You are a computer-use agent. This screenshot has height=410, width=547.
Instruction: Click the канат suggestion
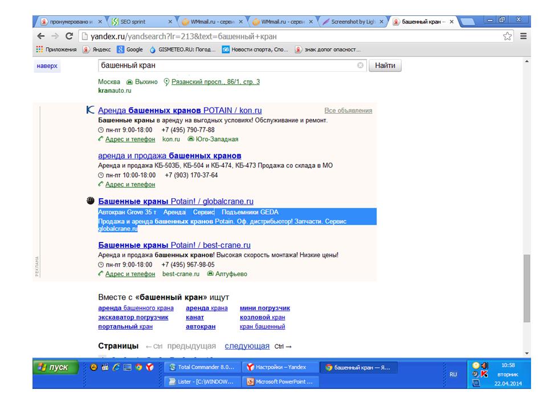(x=195, y=317)
